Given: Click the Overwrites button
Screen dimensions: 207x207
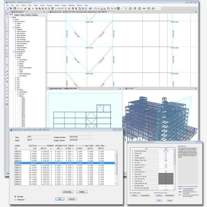Looking at the screenshot, I should click(x=67, y=192).
